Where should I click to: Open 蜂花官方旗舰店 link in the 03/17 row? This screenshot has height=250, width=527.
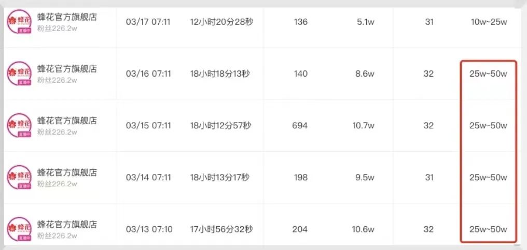[x=67, y=17]
